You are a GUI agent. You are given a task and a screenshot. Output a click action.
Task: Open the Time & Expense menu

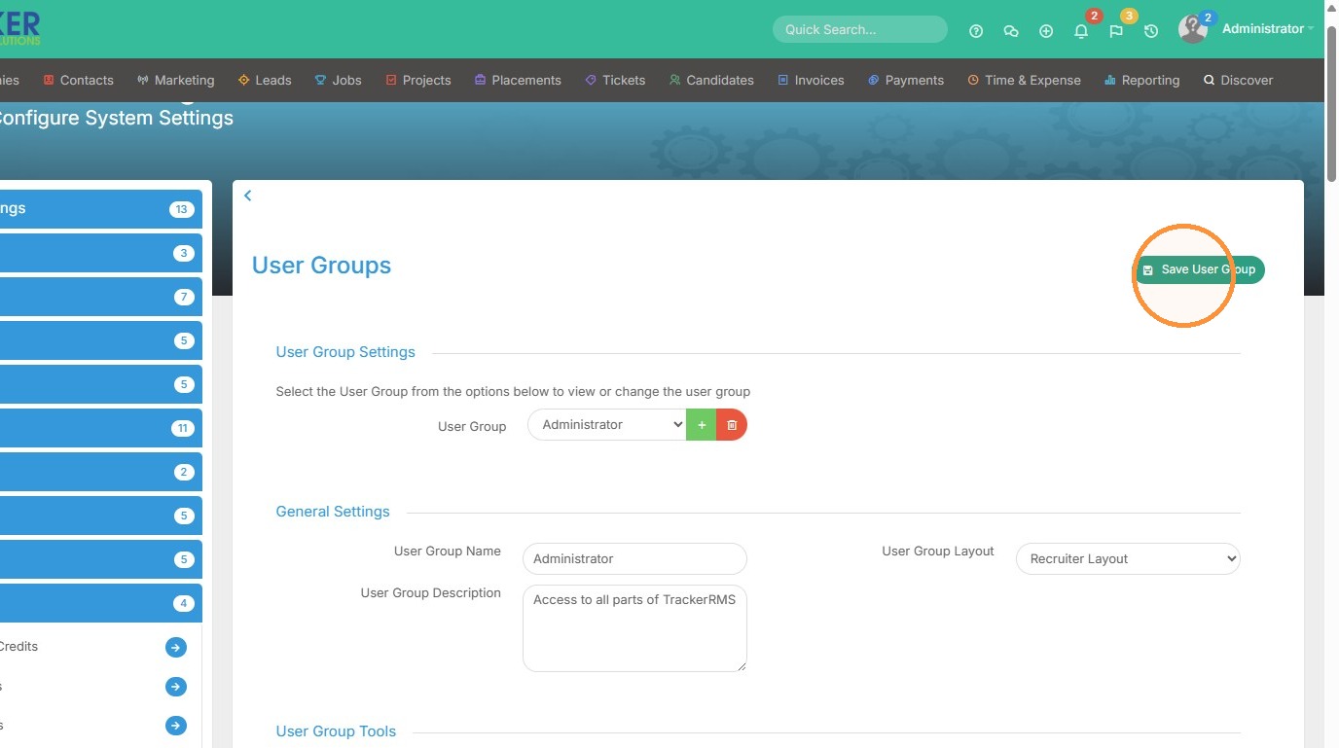1024,81
